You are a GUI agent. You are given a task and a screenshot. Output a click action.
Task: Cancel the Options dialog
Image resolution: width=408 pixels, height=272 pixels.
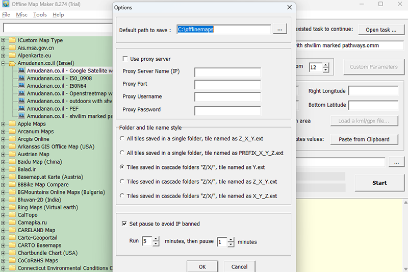point(239,266)
